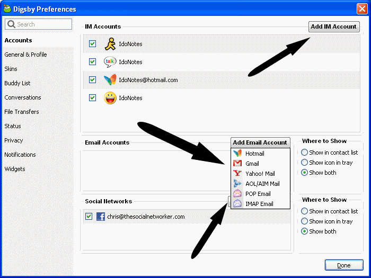
Task: Click the MSN butterfly account icon
Action: (x=110, y=79)
